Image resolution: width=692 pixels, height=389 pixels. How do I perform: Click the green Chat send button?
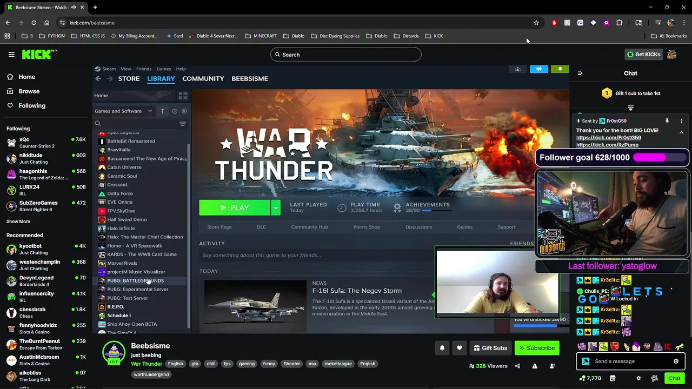pos(674,378)
